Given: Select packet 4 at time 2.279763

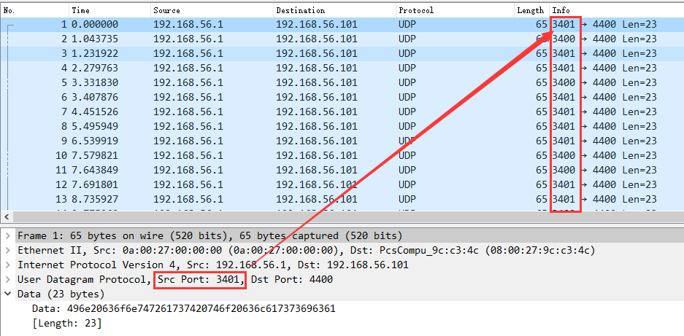Looking at the screenshot, I should coord(342,68).
